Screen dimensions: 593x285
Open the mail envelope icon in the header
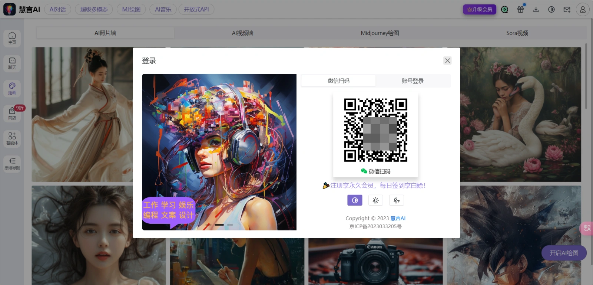coord(567,9)
